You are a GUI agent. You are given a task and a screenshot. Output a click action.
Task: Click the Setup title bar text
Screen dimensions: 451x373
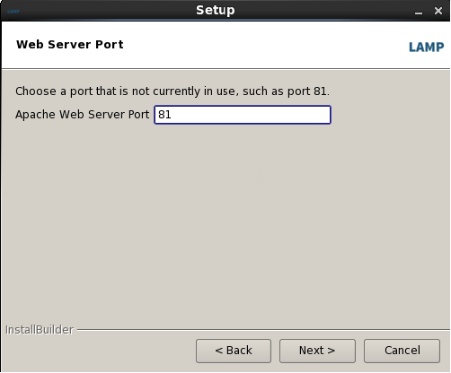(216, 11)
